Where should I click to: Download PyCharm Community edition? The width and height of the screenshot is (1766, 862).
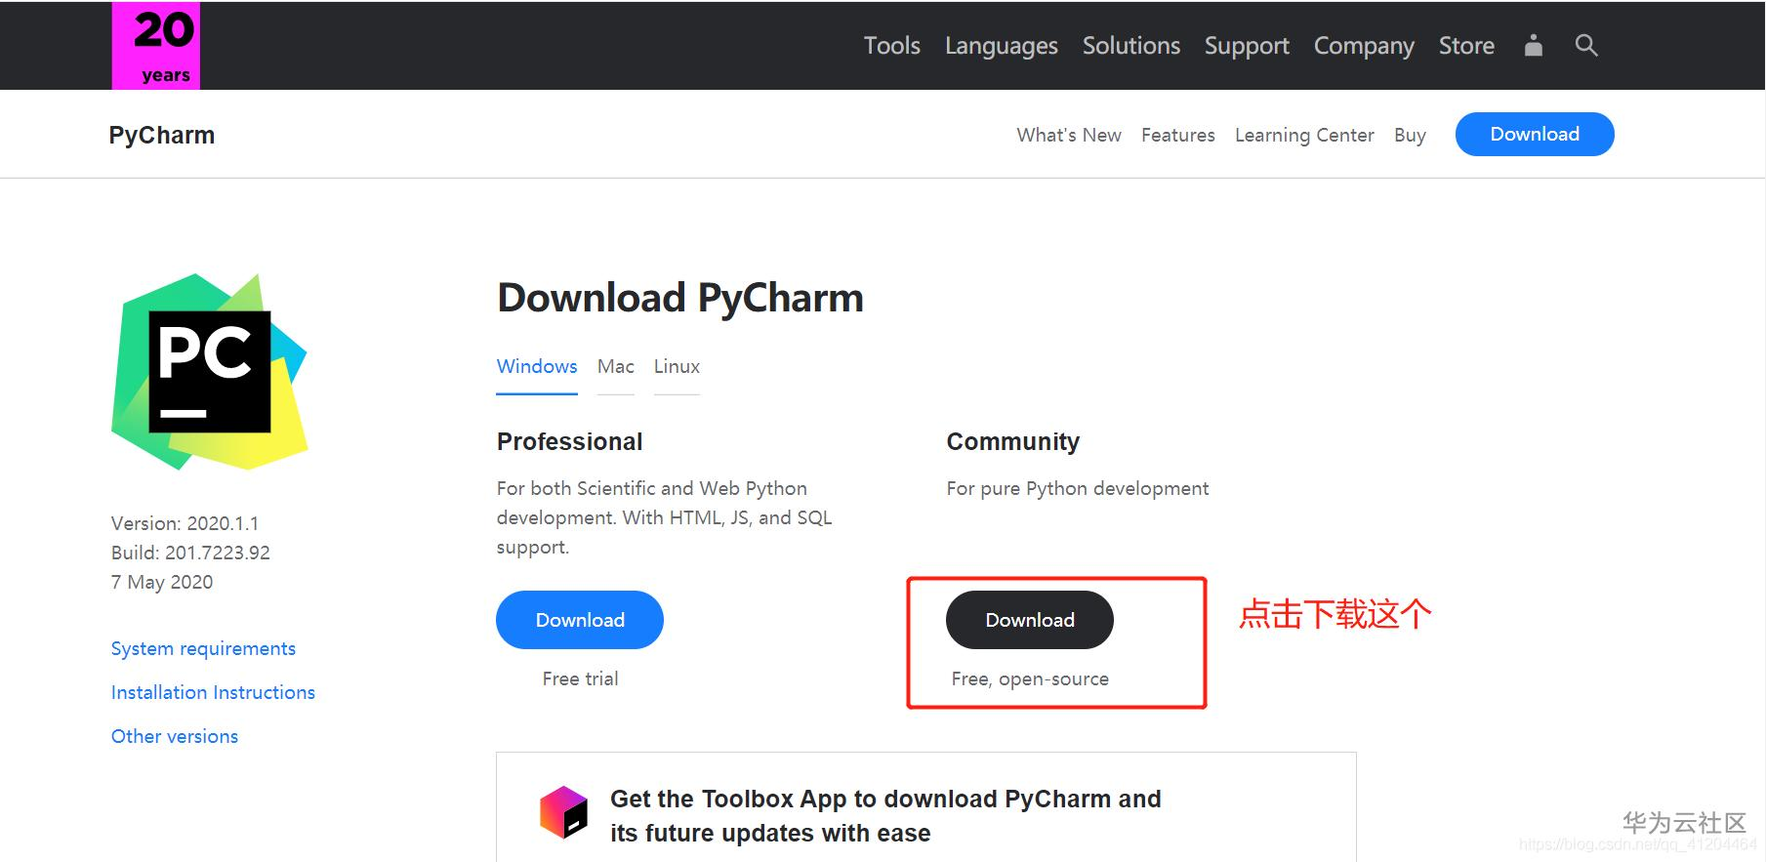1029,620
